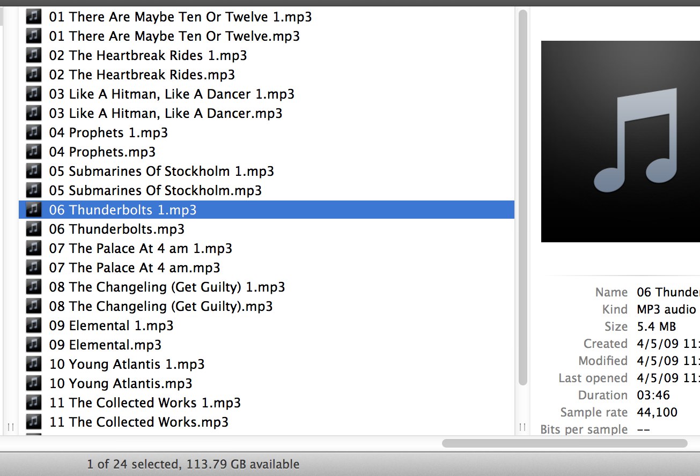This screenshot has height=476, width=700.
Task: Click icon of highlighted 06 Thunderbolts 1.mp3
Action: (33, 210)
